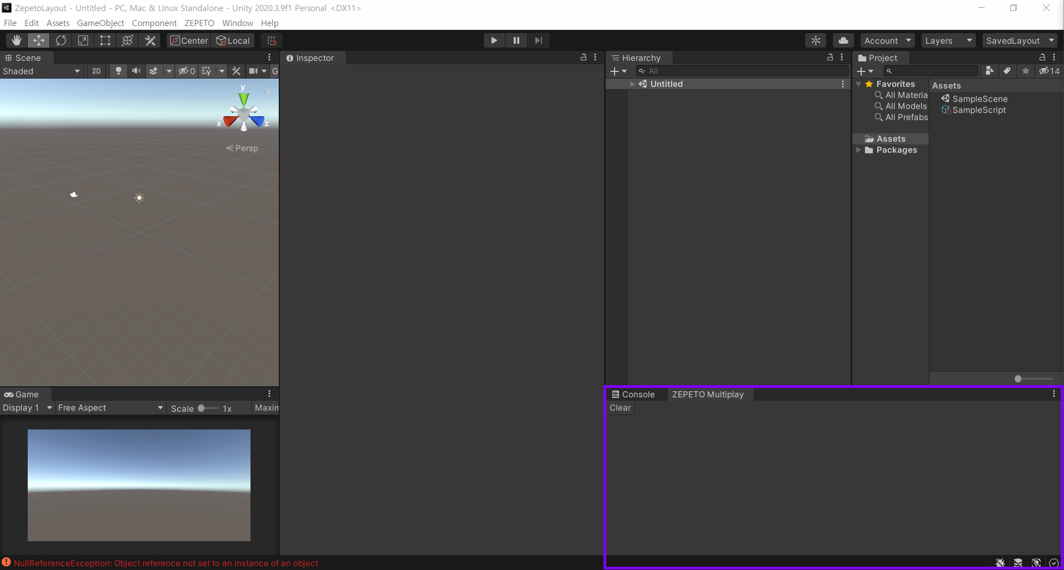Select the combined Transform tool
Image resolution: width=1064 pixels, height=570 pixels.
(x=127, y=40)
